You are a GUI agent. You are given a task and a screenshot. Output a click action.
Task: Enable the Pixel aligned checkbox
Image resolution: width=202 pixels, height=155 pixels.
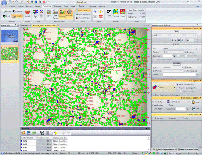coord(185,71)
